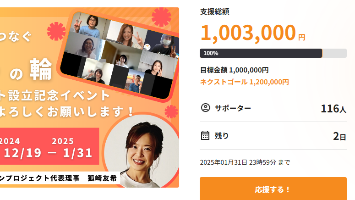Click the 1,003,000 円 total amount
Screen dimensions: 355x200
(253, 33)
